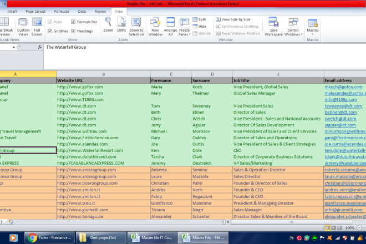Click Arrange All windows
This screenshot has width=366, height=244.
click(x=170, y=27)
